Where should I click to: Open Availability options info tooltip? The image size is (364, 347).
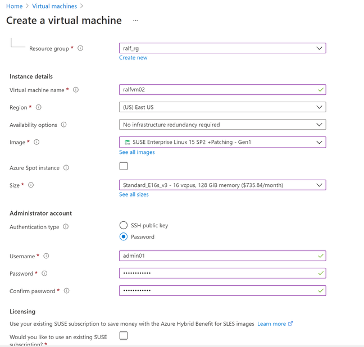64,125
